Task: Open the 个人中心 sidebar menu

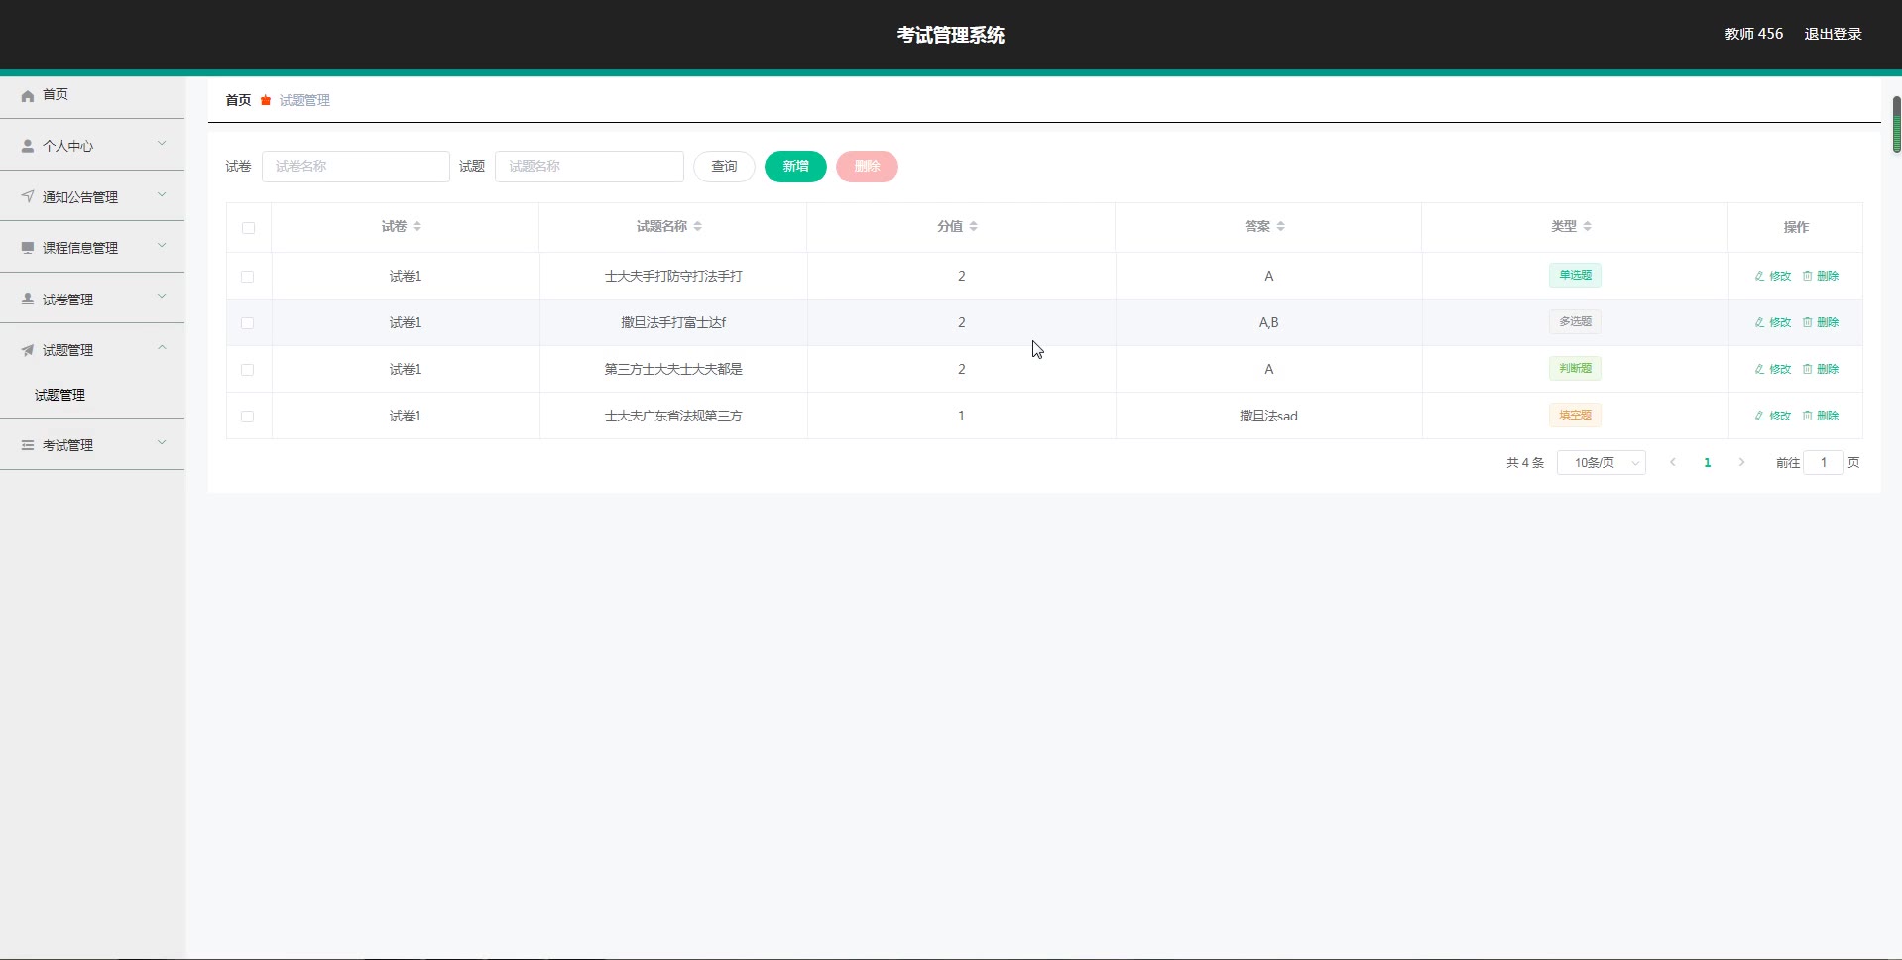Action: tap(92, 146)
